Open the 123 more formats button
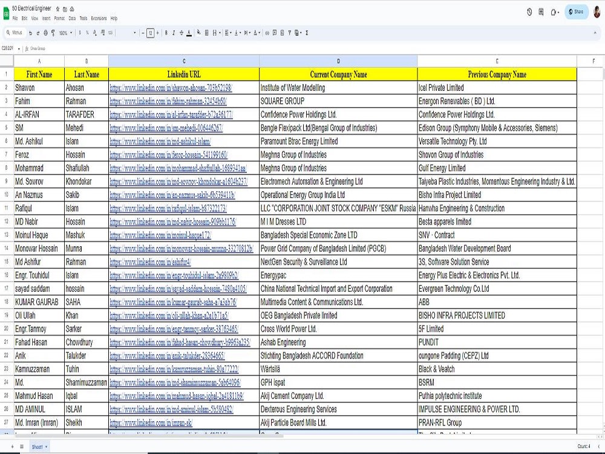 point(110,33)
